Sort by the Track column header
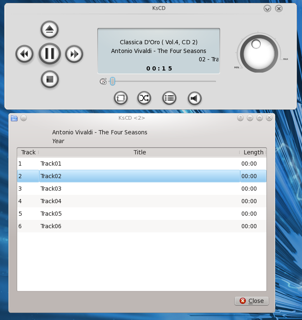The image size is (302, 320). (28, 152)
